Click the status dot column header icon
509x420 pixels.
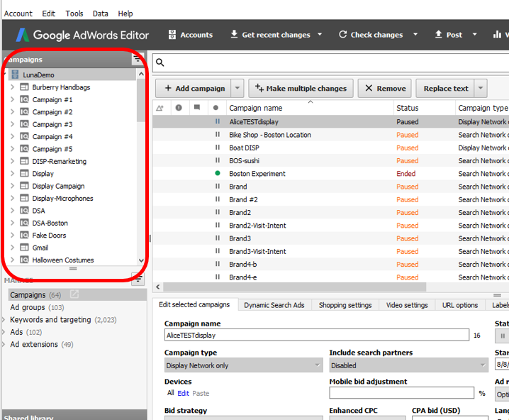click(x=216, y=108)
